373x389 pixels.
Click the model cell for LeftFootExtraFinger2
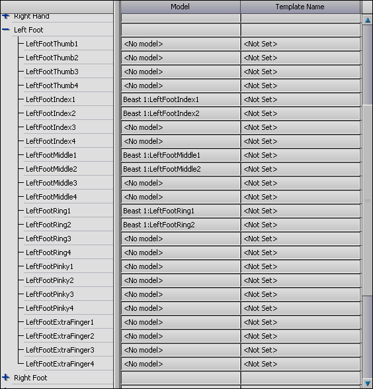click(181, 336)
